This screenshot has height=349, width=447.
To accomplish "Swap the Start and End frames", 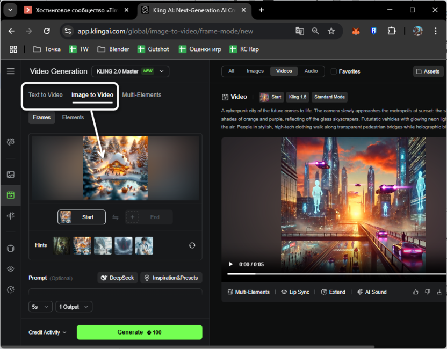I will coord(115,217).
